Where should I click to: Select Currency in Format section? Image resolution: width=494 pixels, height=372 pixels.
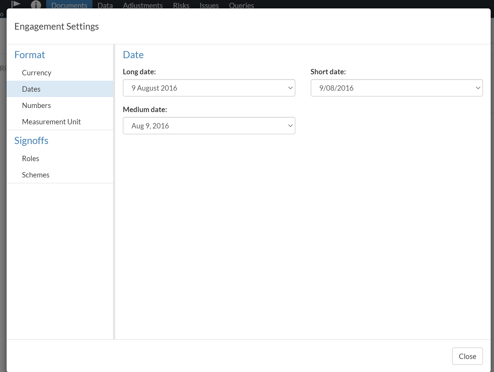tap(37, 73)
